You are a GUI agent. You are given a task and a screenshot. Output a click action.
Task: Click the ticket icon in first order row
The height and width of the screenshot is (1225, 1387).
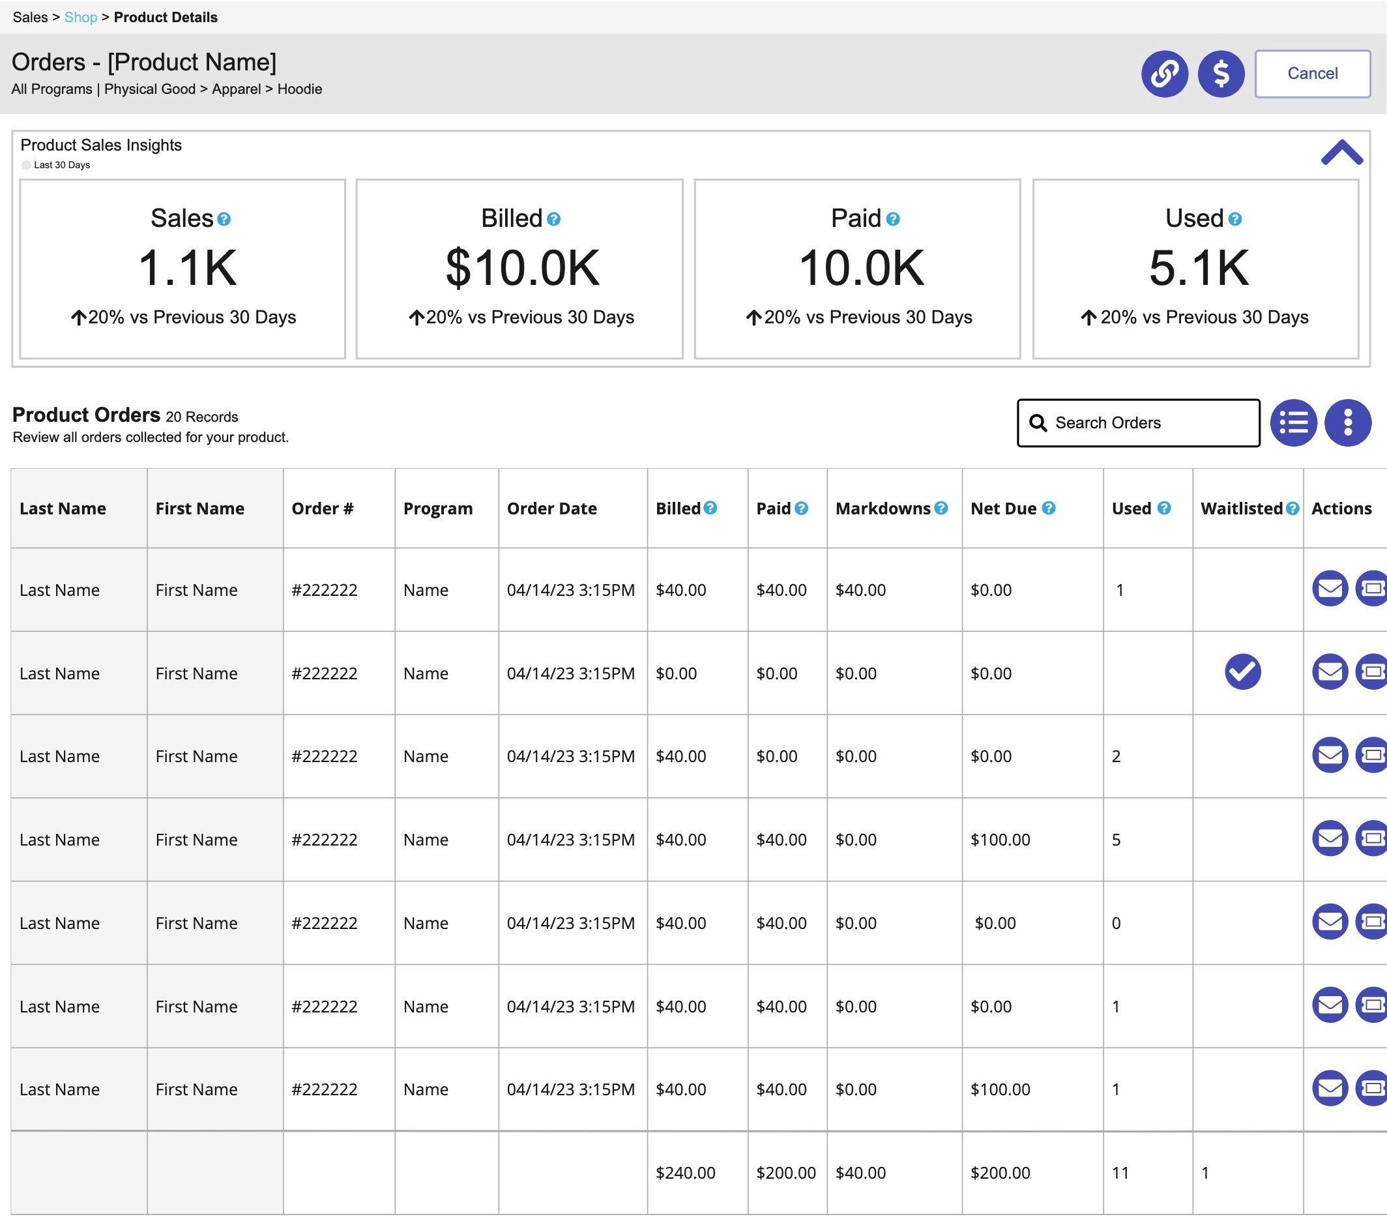pyautogui.click(x=1371, y=589)
